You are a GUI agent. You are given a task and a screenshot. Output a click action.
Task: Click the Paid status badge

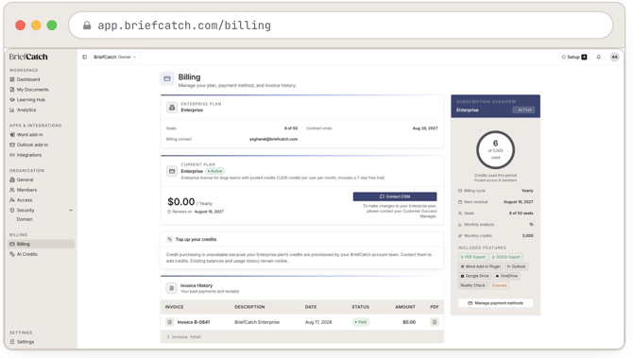pos(361,322)
